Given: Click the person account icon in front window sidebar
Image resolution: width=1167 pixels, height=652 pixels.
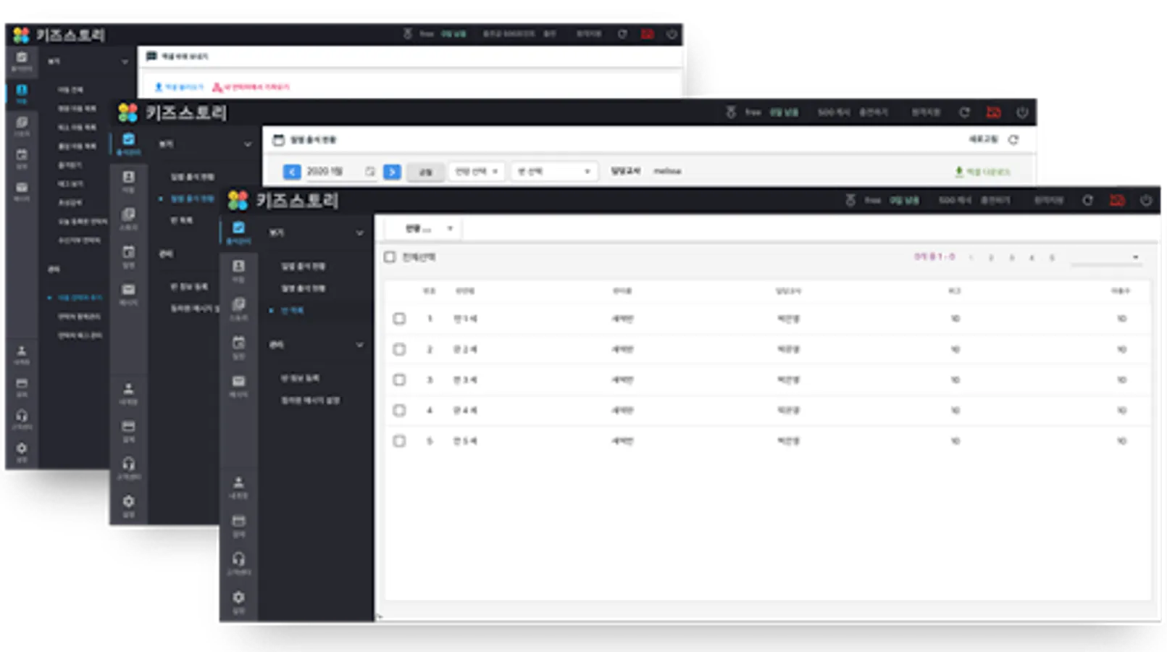Looking at the screenshot, I should [x=238, y=482].
